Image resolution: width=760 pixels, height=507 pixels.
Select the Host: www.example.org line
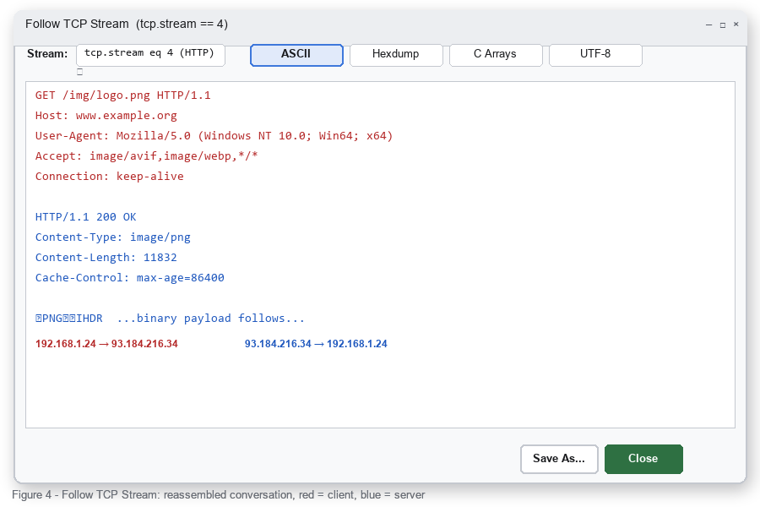106,116
